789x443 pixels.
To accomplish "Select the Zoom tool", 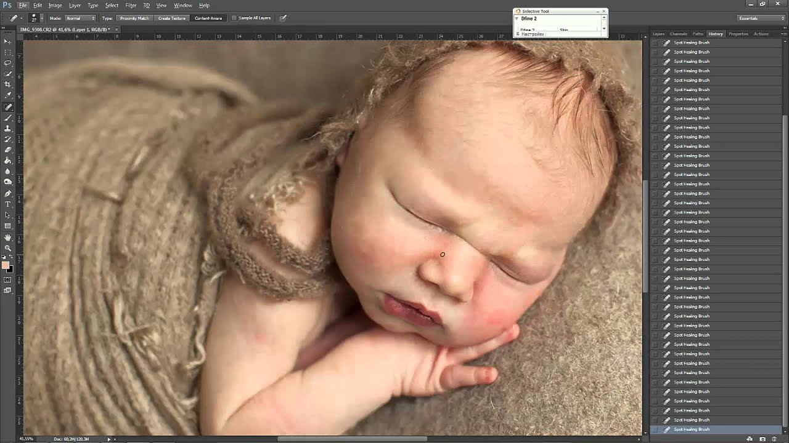I will (x=8, y=248).
